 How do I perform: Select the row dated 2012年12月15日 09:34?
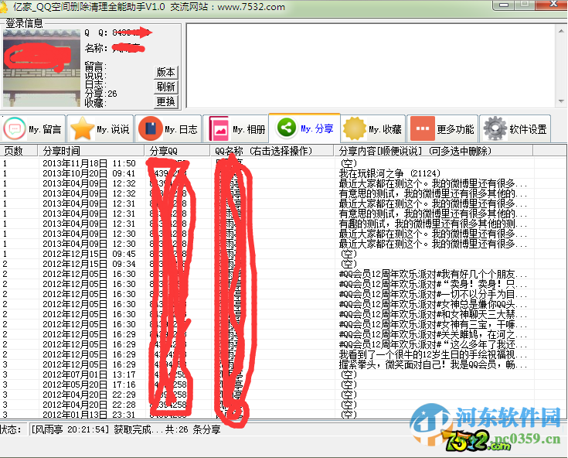coord(284,264)
